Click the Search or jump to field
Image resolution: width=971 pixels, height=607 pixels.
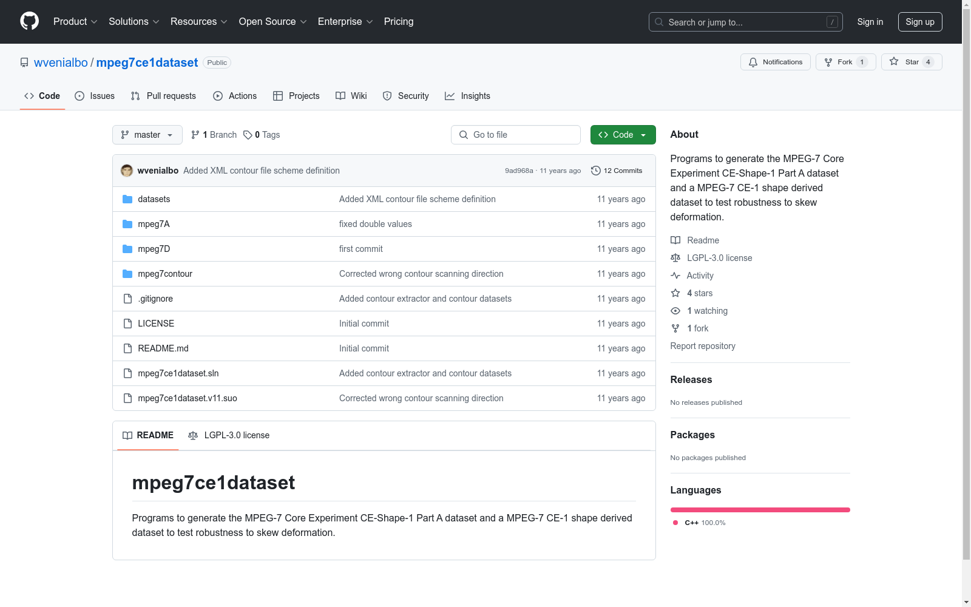pos(746,22)
